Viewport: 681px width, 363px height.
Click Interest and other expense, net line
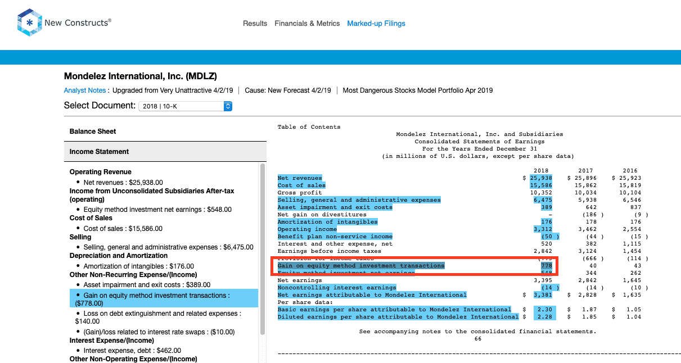(335, 244)
